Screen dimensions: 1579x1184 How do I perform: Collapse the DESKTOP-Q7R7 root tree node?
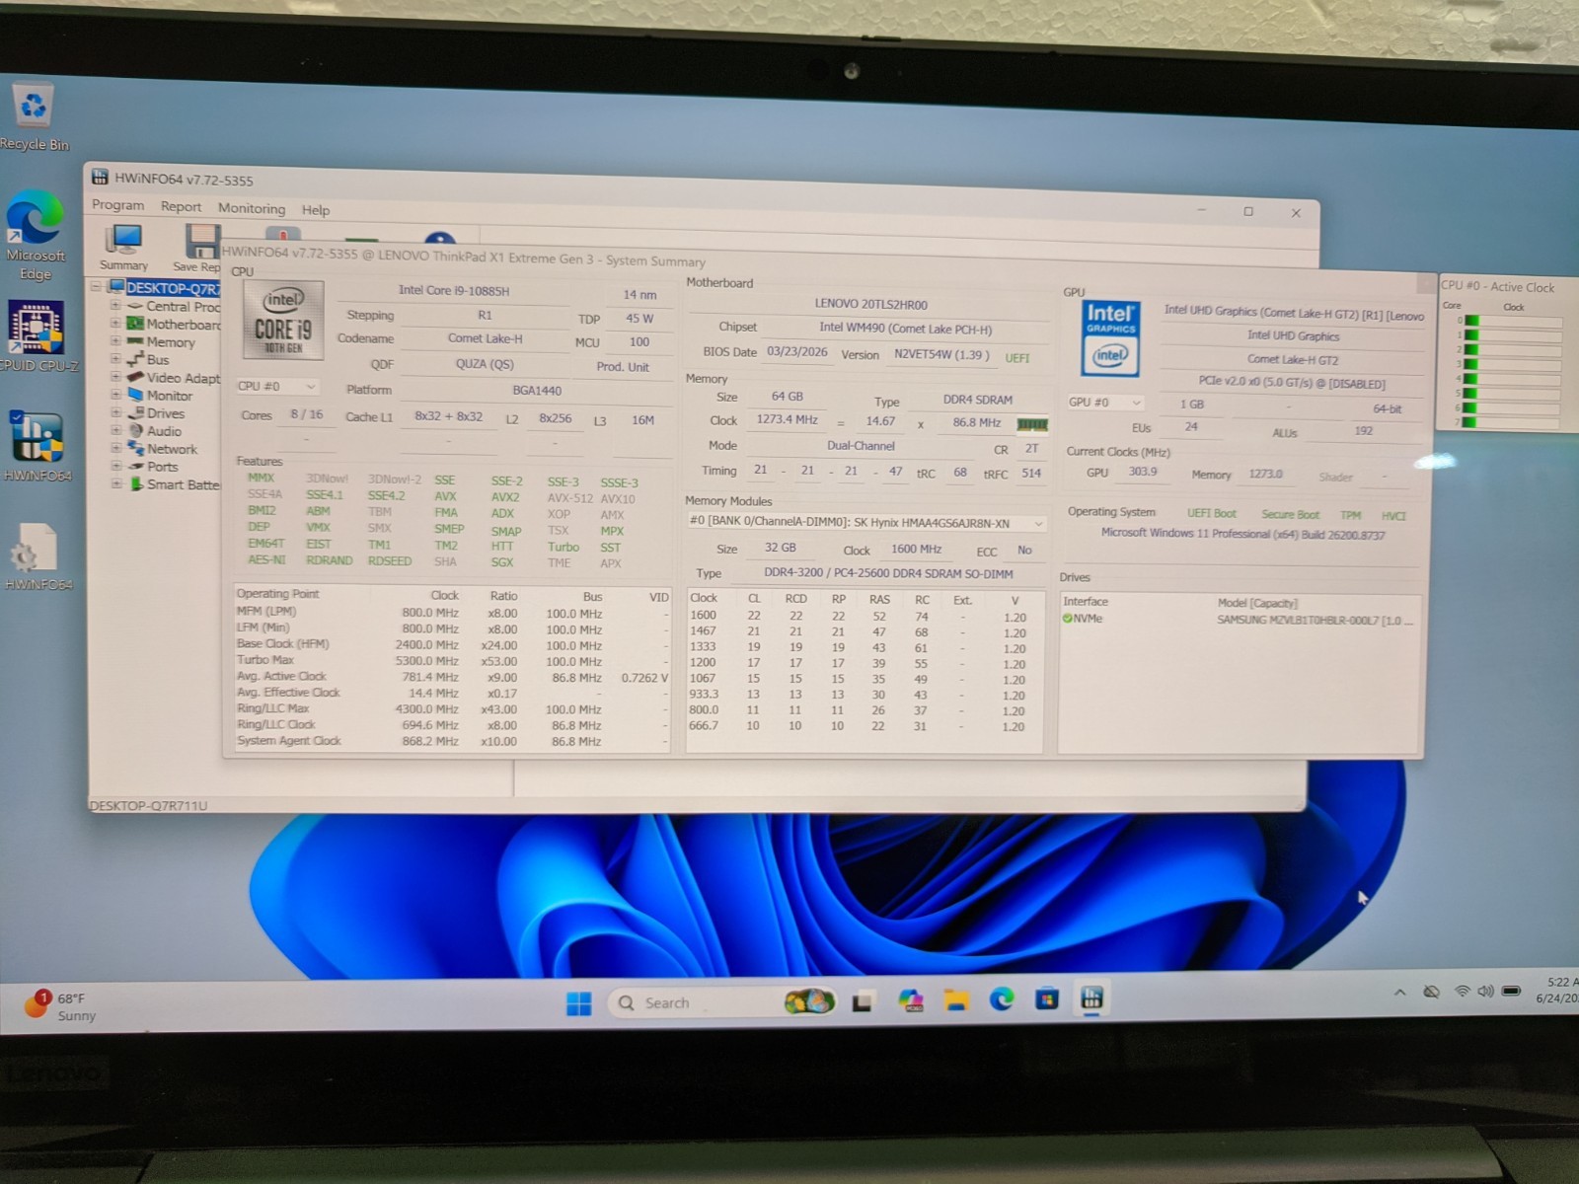(97, 287)
